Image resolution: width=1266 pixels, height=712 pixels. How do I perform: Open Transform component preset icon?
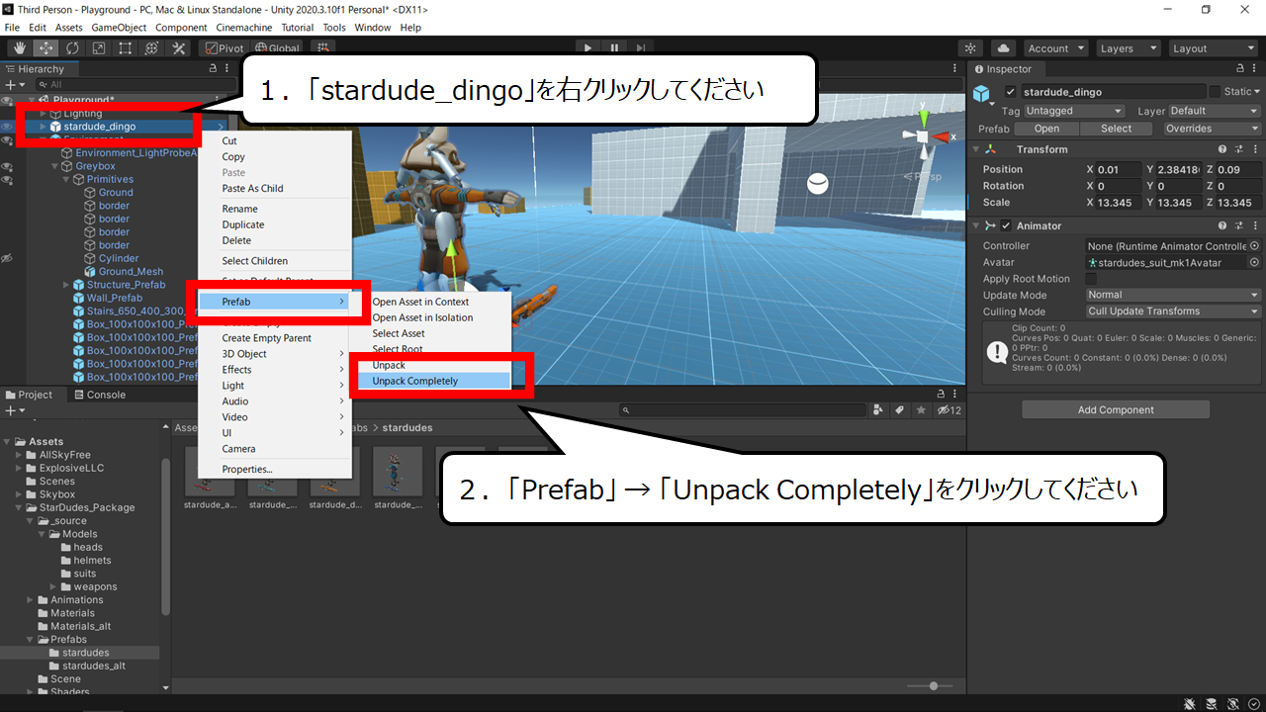1238,149
